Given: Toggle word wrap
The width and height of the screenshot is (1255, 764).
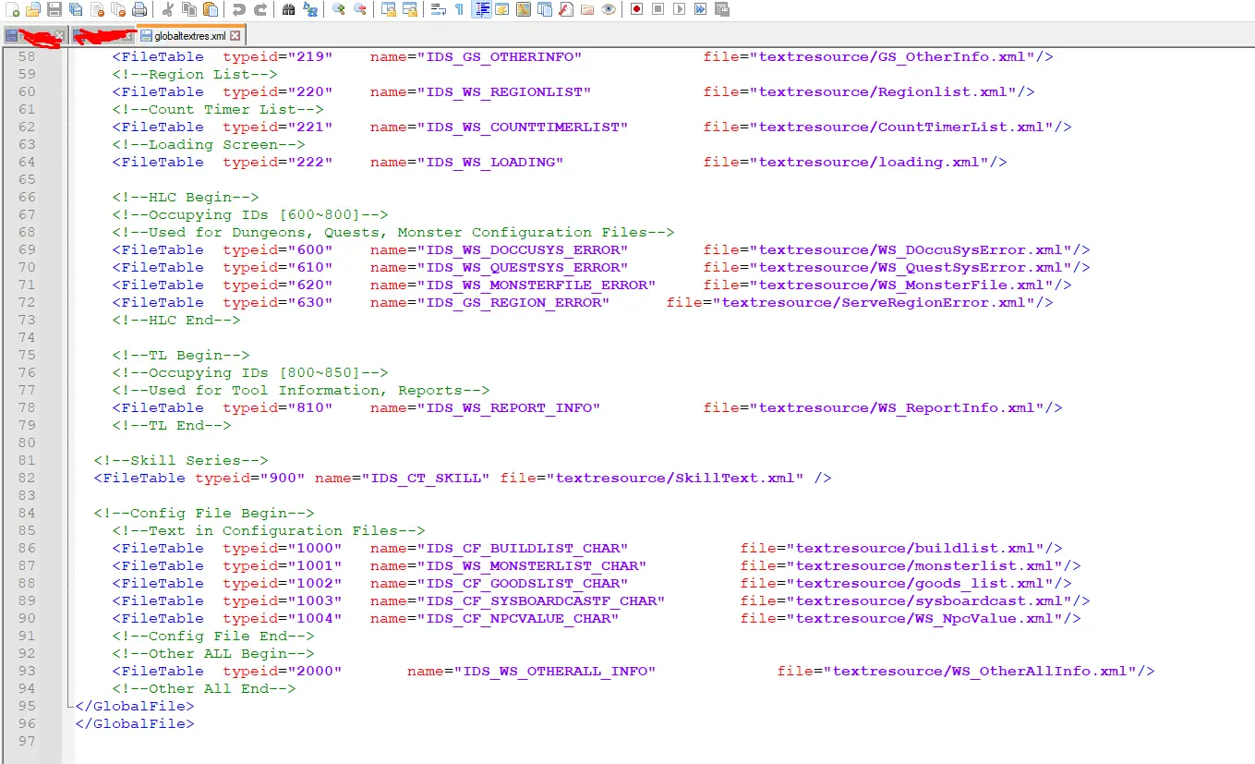Looking at the screenshot, I should tap(438, 9).
